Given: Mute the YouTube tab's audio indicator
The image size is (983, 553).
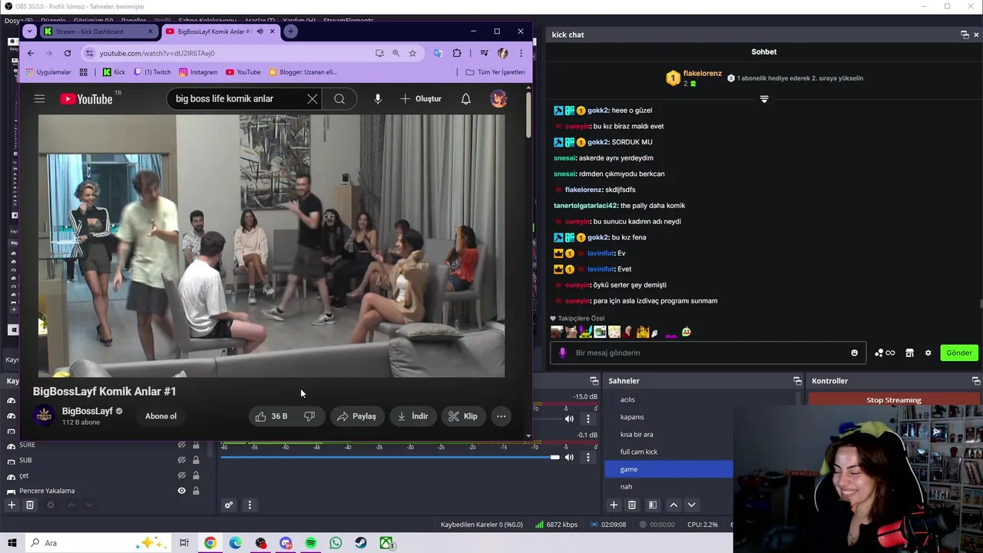Looking at the screenshot, I should point(260,31).
